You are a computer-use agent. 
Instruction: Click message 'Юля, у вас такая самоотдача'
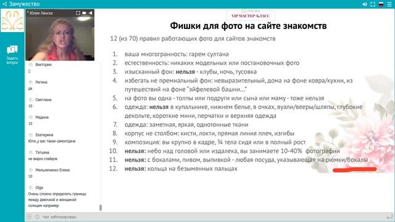point(52,141)
